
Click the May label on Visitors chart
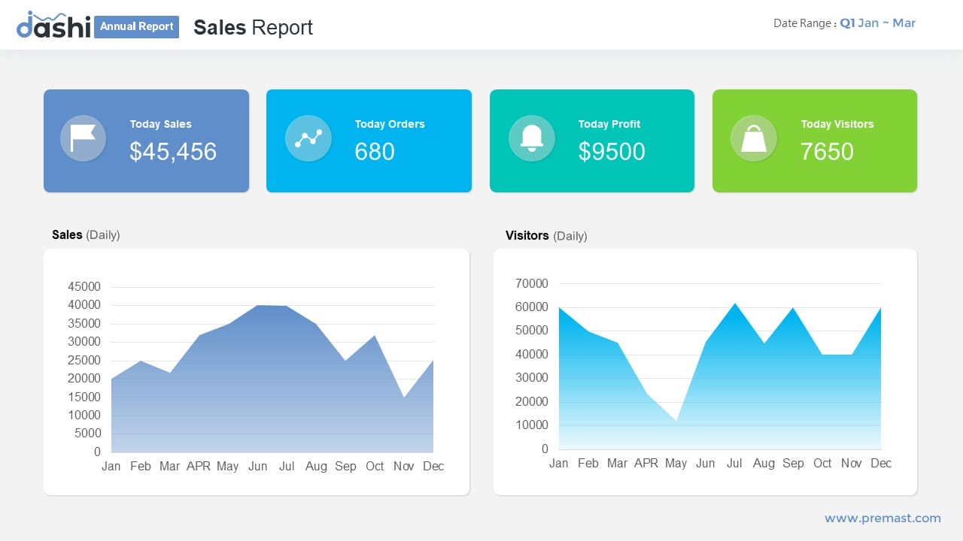pyautogui.click(x=676, y=464)
